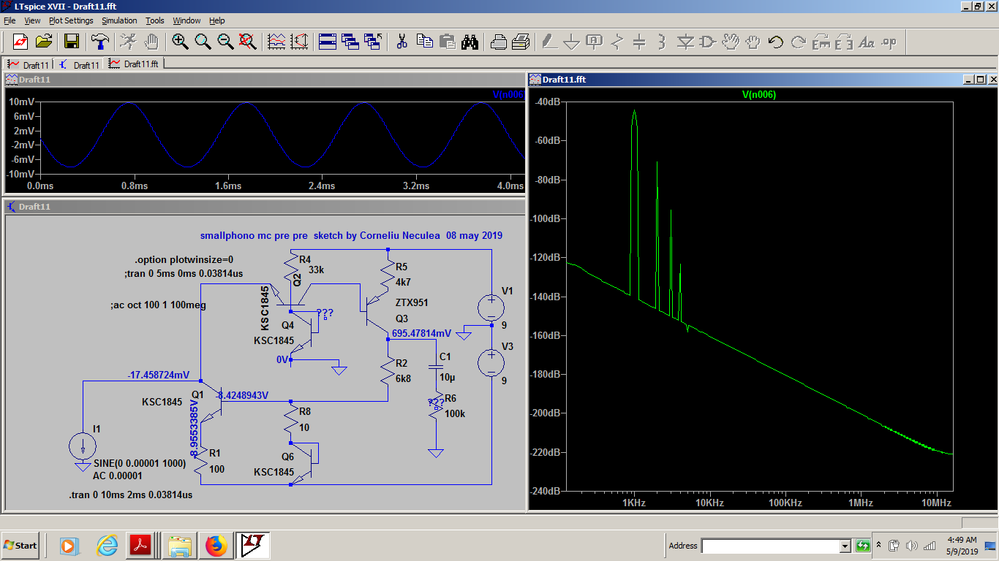
Task: Click the Zoom Full Extents icon
Action: coord(248,41)
